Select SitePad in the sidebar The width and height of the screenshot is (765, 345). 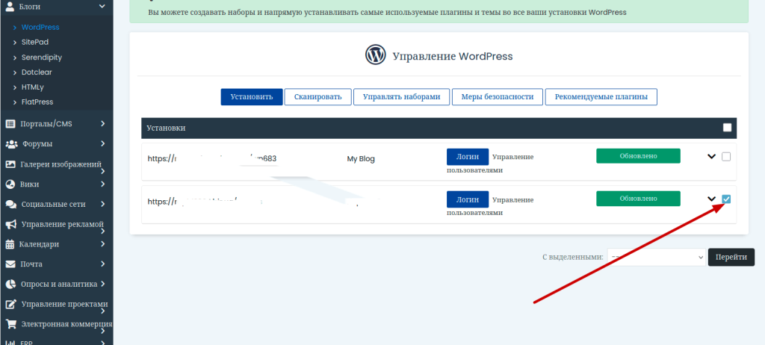click(x=36, y=43)
